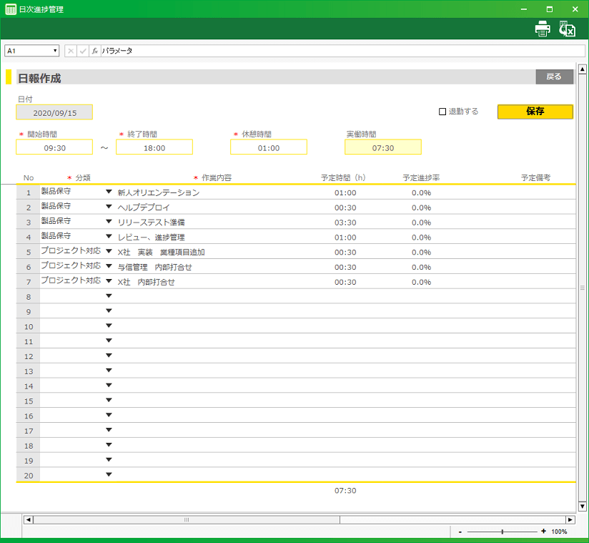Toggle the 退勤する checkbox
The image size is (589, 543).
442,112
